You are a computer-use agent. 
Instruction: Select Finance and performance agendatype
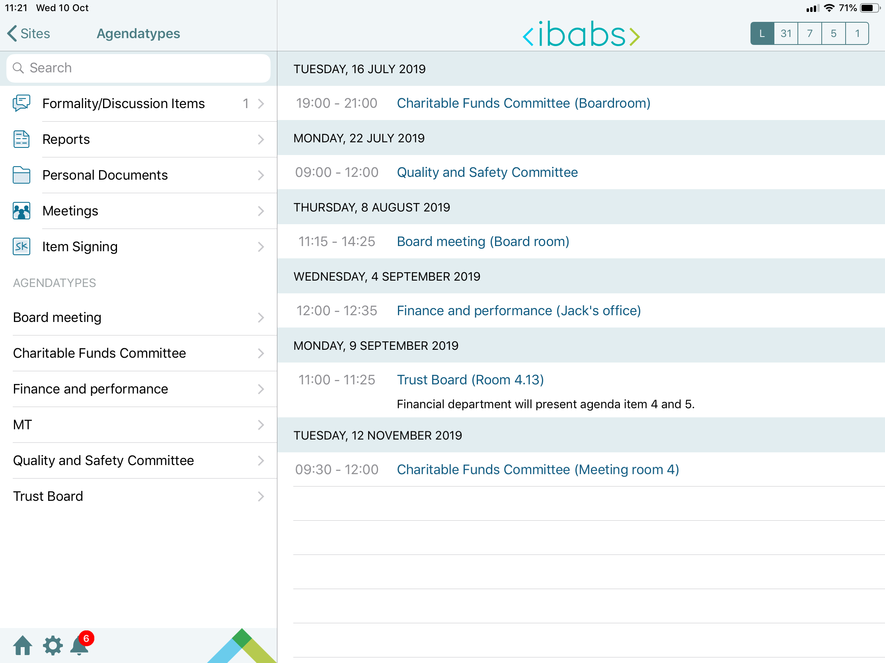pos(90,389)
